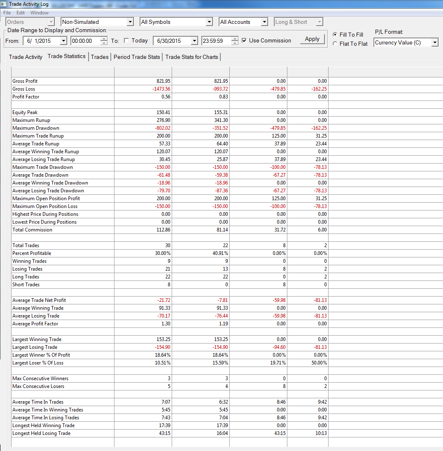The width and height of the screenshot is (443, 451).
Task: Click the Trade Activity Log window icon
Action: [4, 4]
